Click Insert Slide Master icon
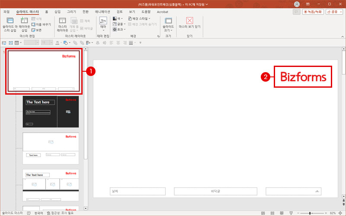Screen dimensions: 346x216 click(x=10, y=21)
